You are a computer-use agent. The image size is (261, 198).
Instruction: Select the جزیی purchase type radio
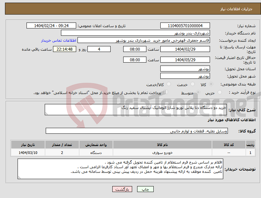220,92
